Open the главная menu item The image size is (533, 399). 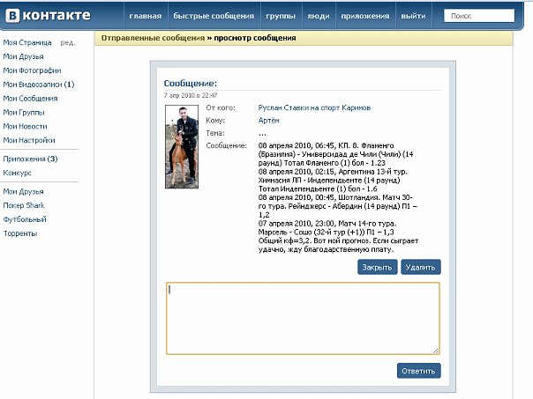tap(145, 17)
